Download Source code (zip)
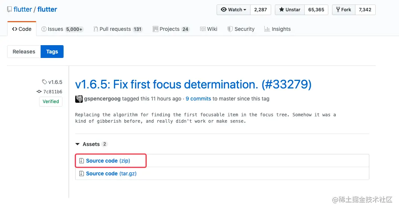399x210 pixels. (108, 161)
